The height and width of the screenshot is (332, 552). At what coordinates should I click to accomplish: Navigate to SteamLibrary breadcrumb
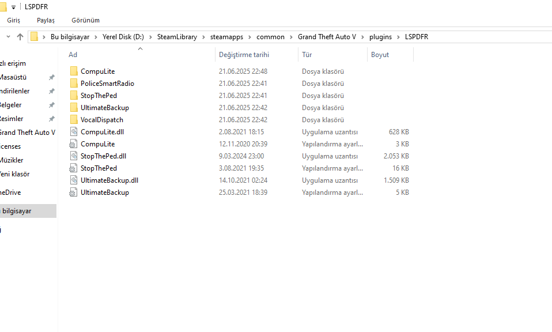[x=177, y=37]
